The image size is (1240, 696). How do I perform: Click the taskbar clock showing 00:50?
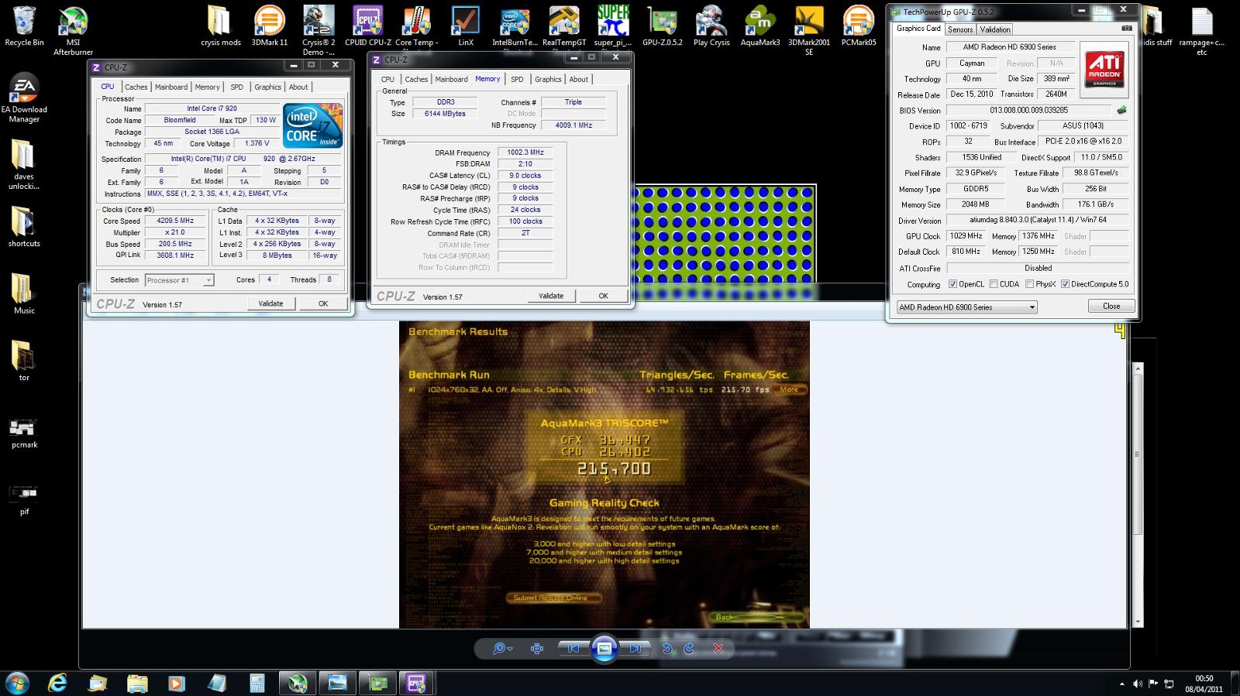pyautogui.click(x=1204, y=683)
